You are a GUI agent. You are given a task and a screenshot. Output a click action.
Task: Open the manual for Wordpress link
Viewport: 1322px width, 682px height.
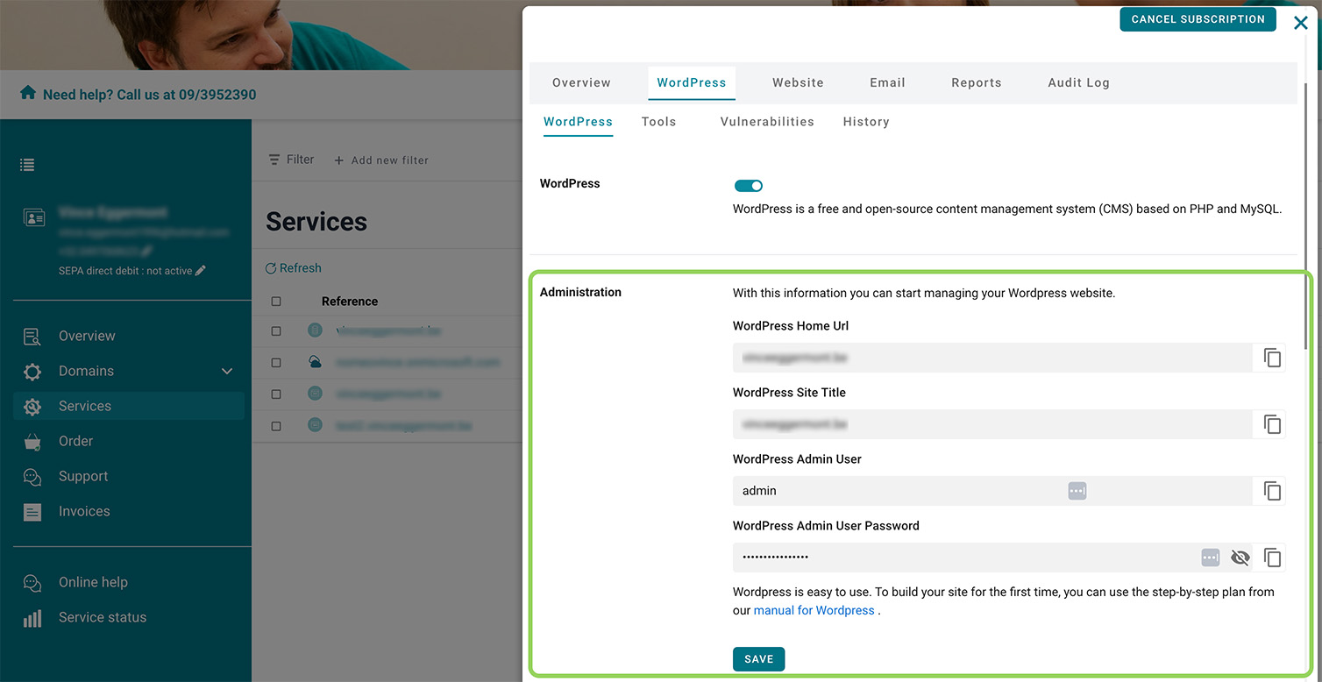[x=814, y=610]
